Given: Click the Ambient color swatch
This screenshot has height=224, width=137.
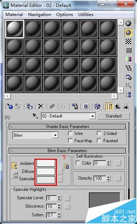Looking at the screenshot, I should pos(46,163).
